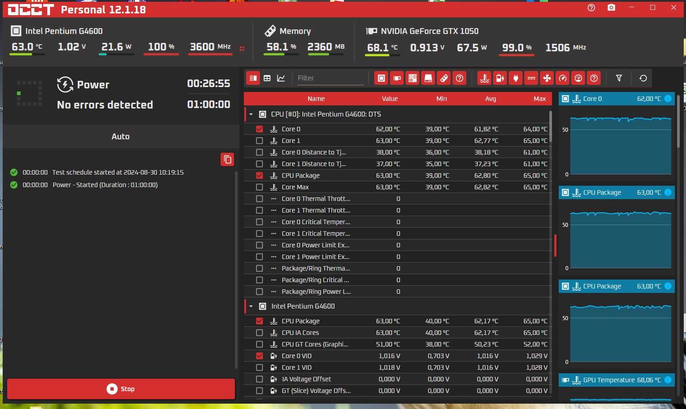Open the help icon in the title bar
The image size is (686, 409).
pos(591,8)
